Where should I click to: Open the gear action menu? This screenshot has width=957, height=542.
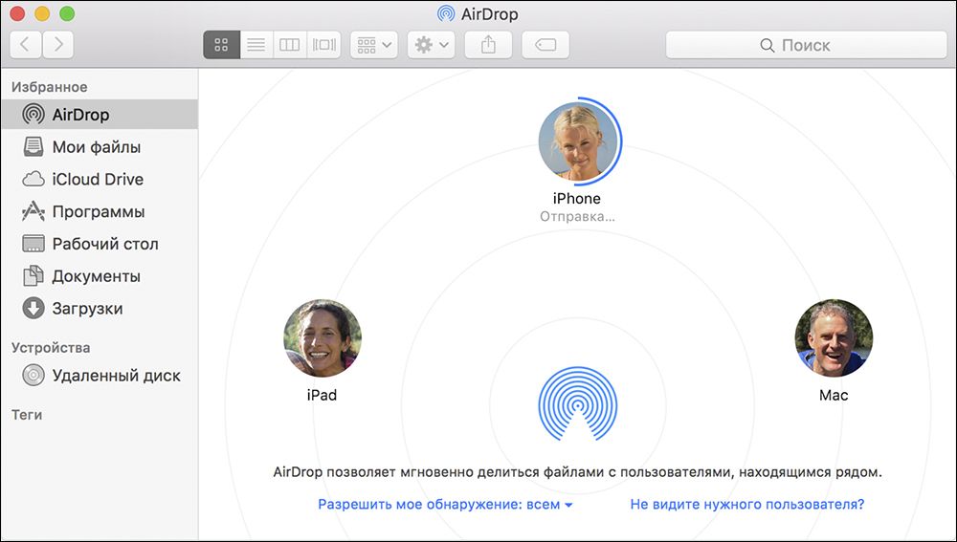pyautogui.click(x=431, y=45)
